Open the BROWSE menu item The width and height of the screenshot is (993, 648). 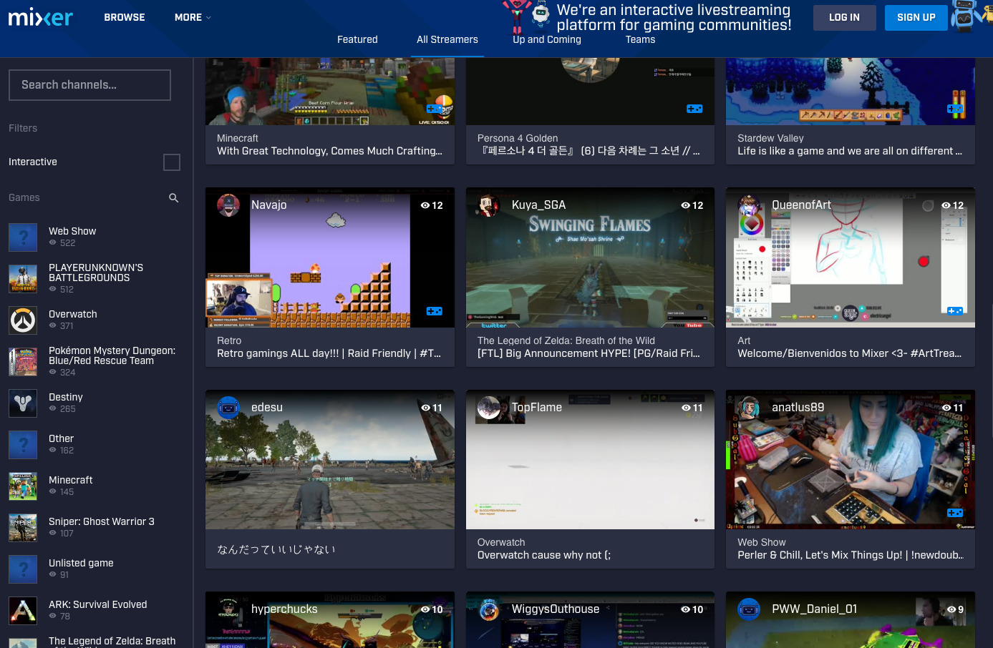tap(125, 17)
